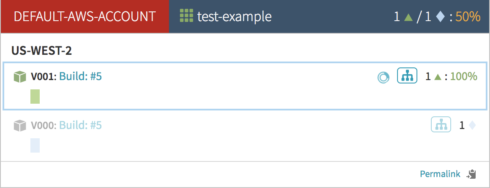This screenshot has width=490, height=188.
Task: Select the green instance square under V001
Action: coord(35,97)
